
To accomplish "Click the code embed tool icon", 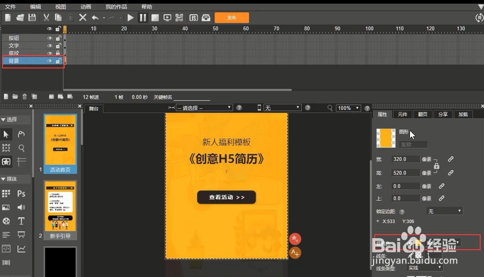I will pyautogui.click(x=6, y=248).
